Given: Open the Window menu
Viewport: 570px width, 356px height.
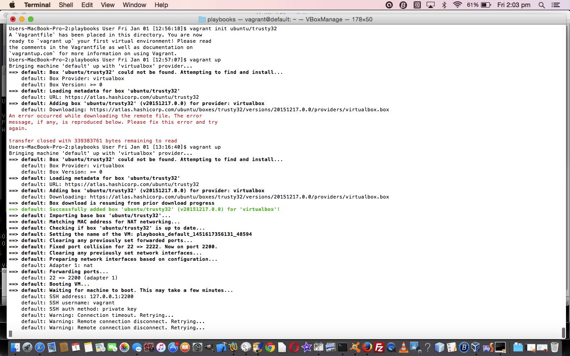Looking at the screenshot, I should pos(134,5).
